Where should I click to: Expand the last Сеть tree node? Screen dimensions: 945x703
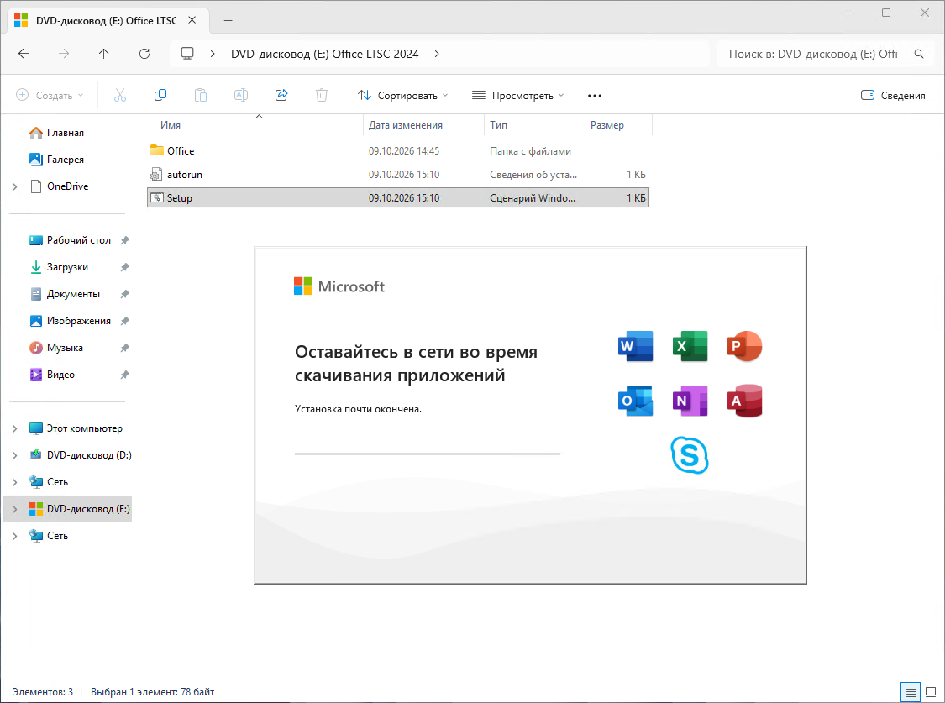coord(15,536)
